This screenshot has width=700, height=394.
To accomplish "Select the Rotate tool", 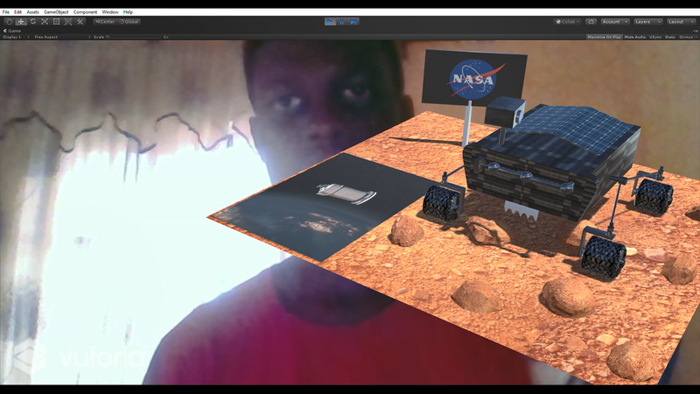I will pos(33,21).
